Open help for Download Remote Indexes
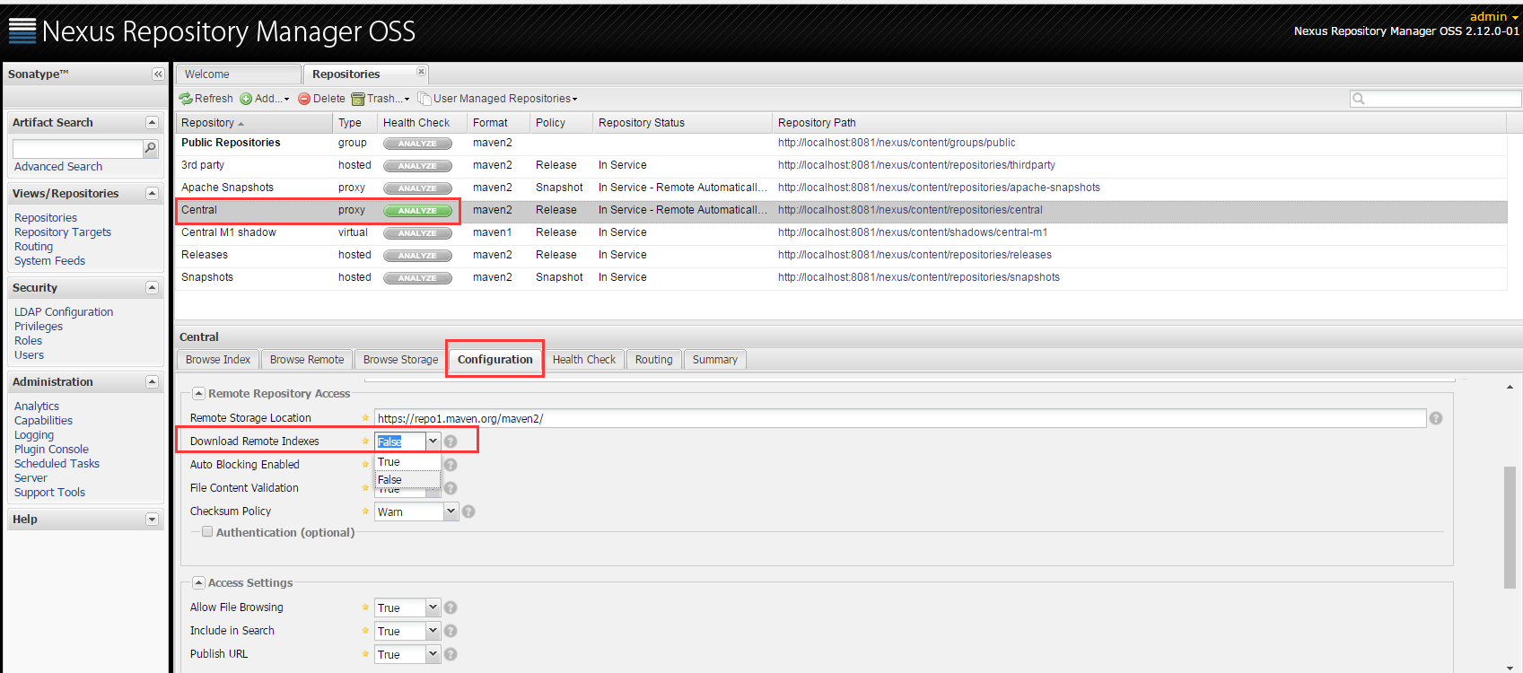This screenshot has width=1523, height=673. pos(451,441)
